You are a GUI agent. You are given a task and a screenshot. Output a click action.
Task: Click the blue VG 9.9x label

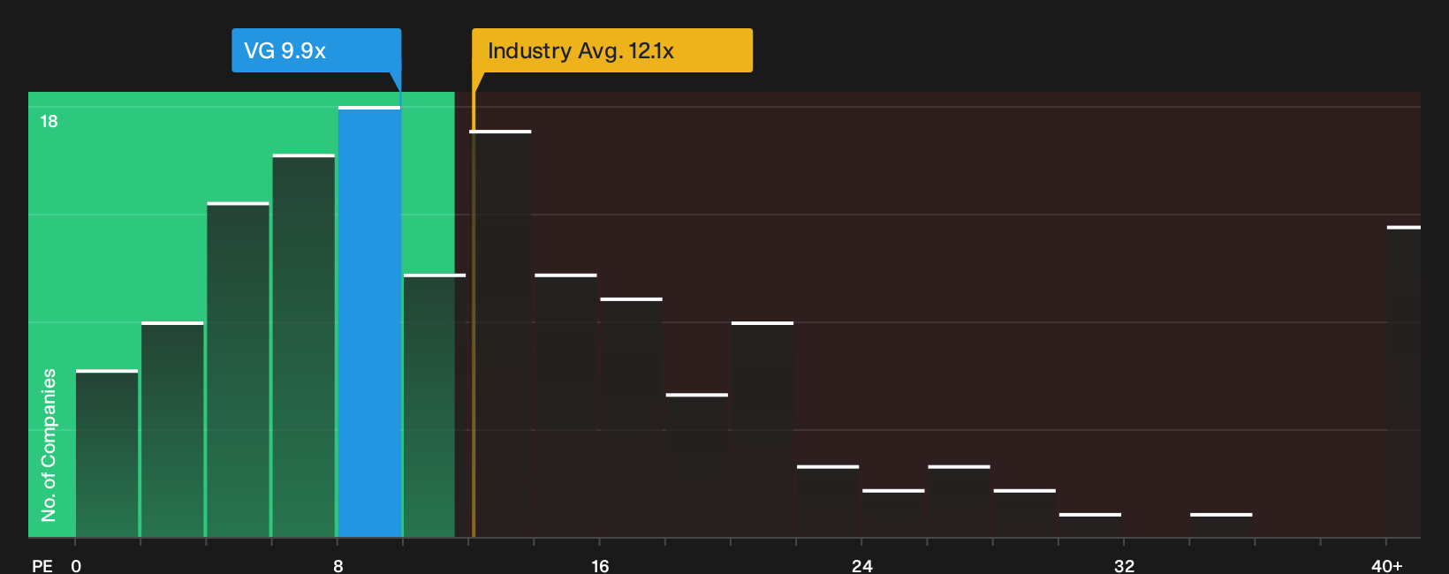316,50
